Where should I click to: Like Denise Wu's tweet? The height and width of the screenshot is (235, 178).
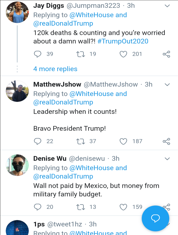(x=123, y=207)
